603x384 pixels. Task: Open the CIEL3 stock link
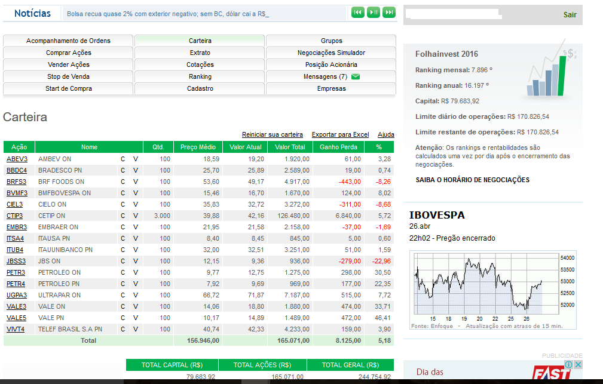pyautogui.click(x=14, y=204)
